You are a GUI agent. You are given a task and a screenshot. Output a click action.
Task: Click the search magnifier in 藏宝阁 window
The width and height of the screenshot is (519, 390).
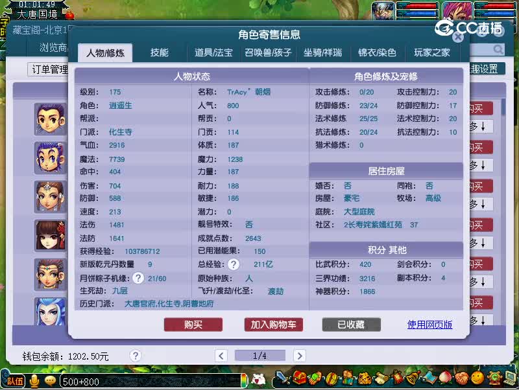(x=498, y=50)
